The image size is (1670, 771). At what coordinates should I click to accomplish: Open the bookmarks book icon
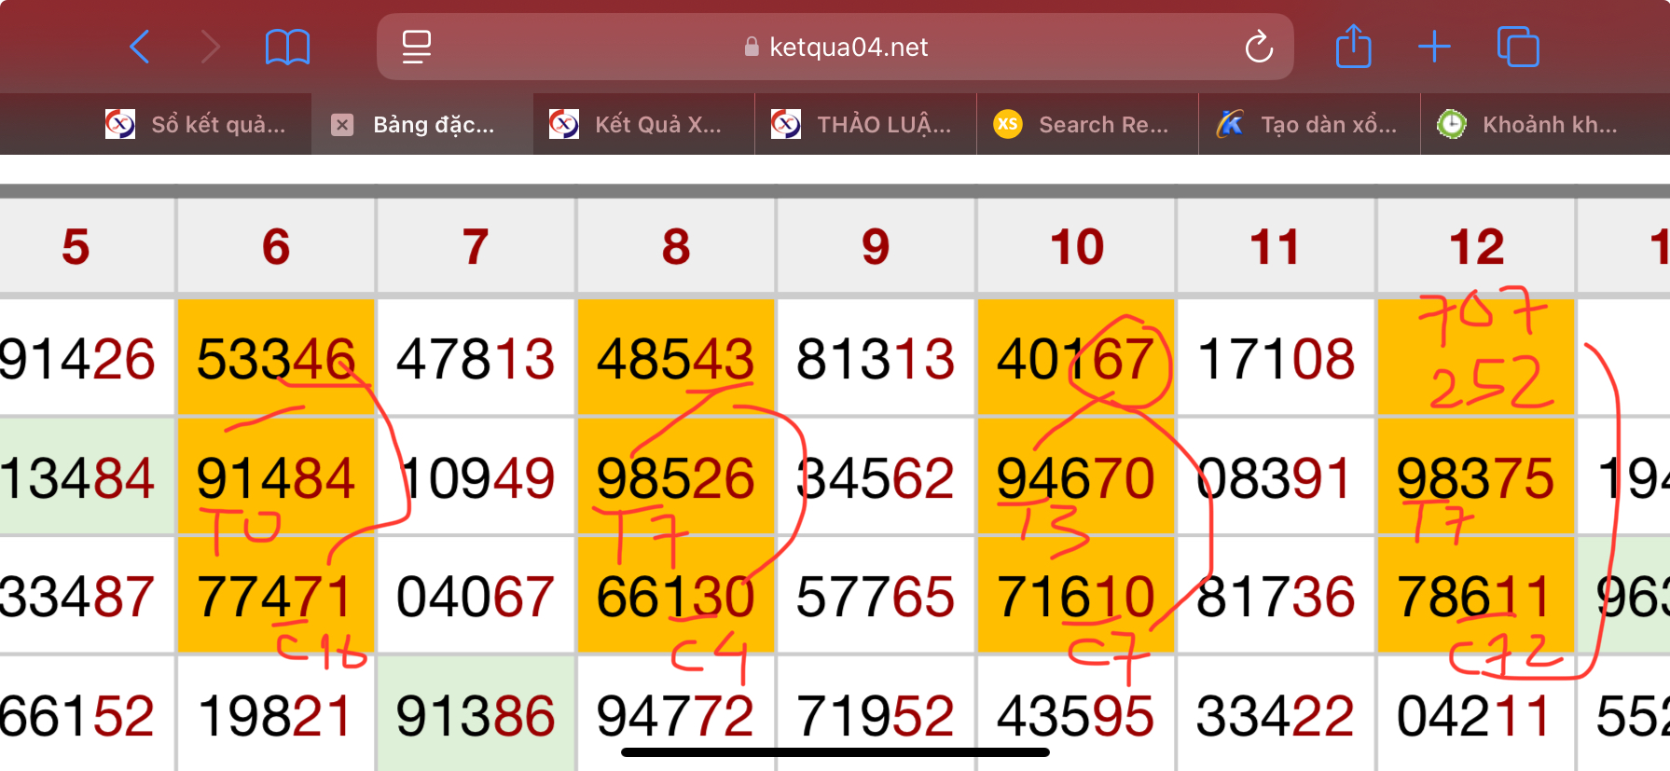pyautogui.click(x=287, y=47)
